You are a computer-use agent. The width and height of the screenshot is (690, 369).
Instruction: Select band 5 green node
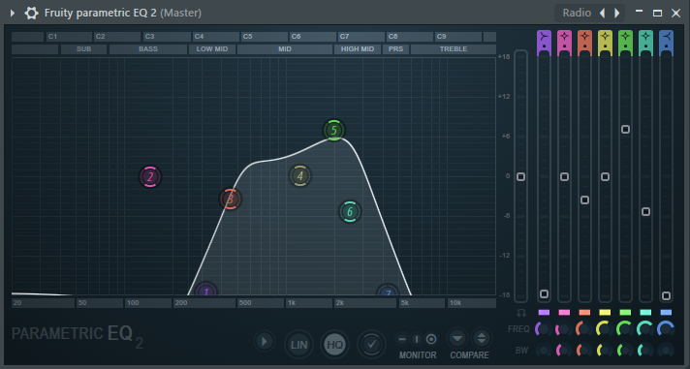click(x=334, y=130)
